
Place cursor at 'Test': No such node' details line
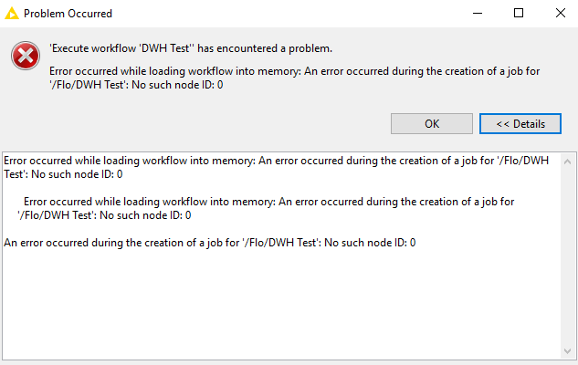click(63, 174)
